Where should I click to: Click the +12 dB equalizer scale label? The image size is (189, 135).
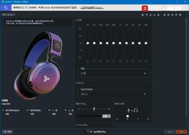80,29
